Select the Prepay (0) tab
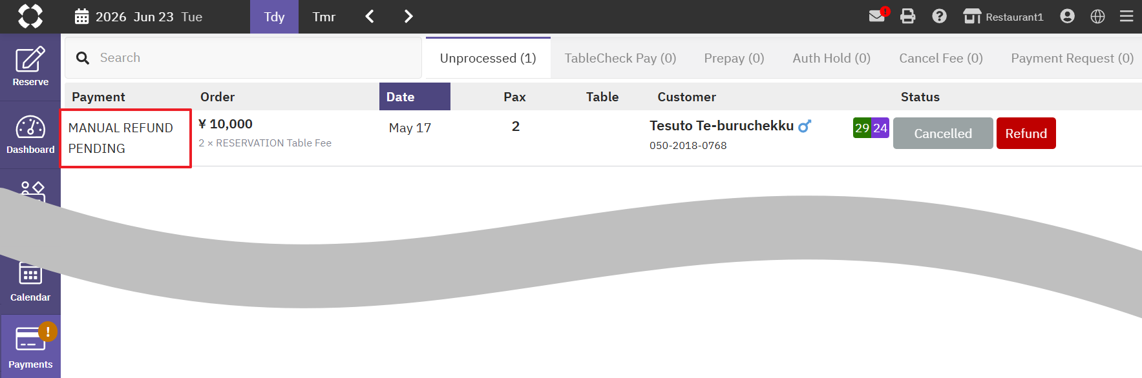The height and width of the screenshot is (378, 1142). [x=734, y=58]
